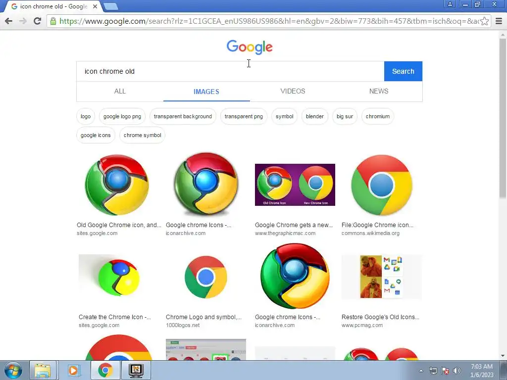
Task: Open the Action Center flag icon
Action: coord(445,371)
